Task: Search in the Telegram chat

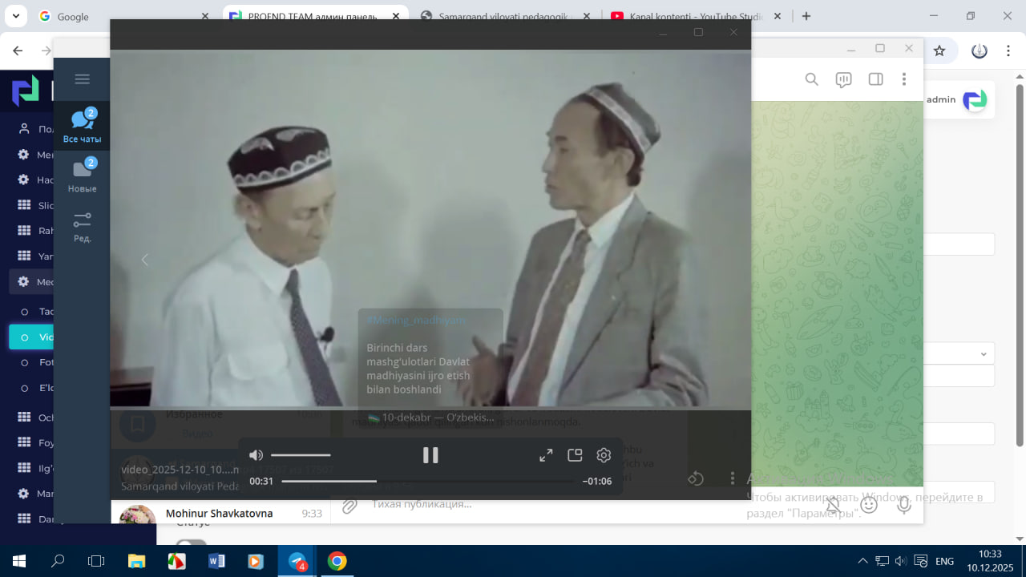Action: 811,79
